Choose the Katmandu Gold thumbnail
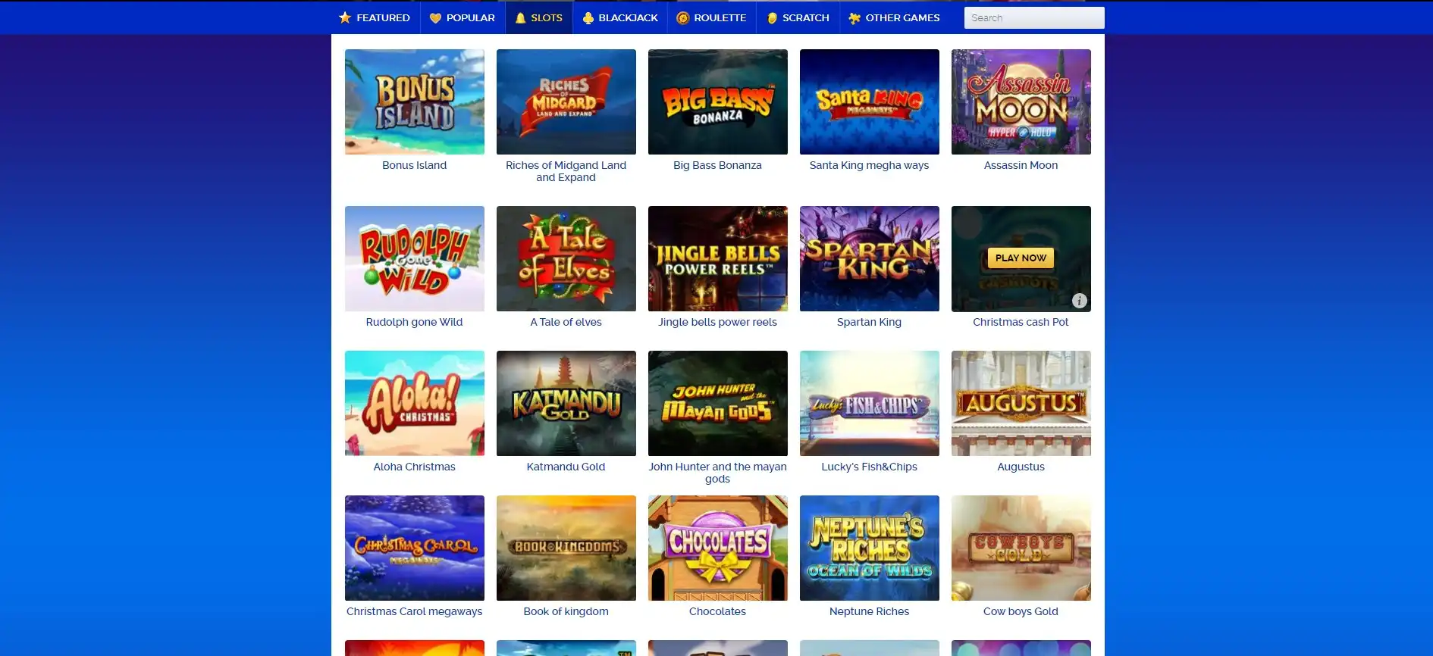This screenshot has height=656, width=1433. click(x=566, y=403)
